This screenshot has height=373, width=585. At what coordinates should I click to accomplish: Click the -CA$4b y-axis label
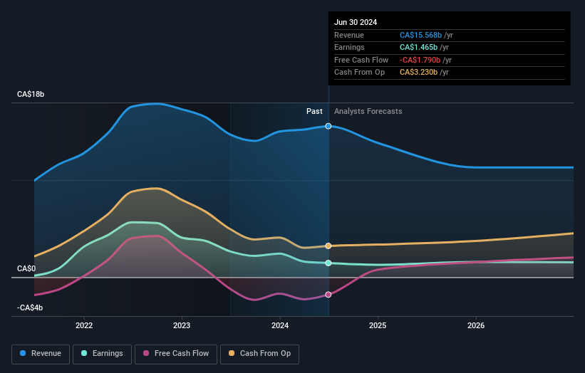pos(30,308)
